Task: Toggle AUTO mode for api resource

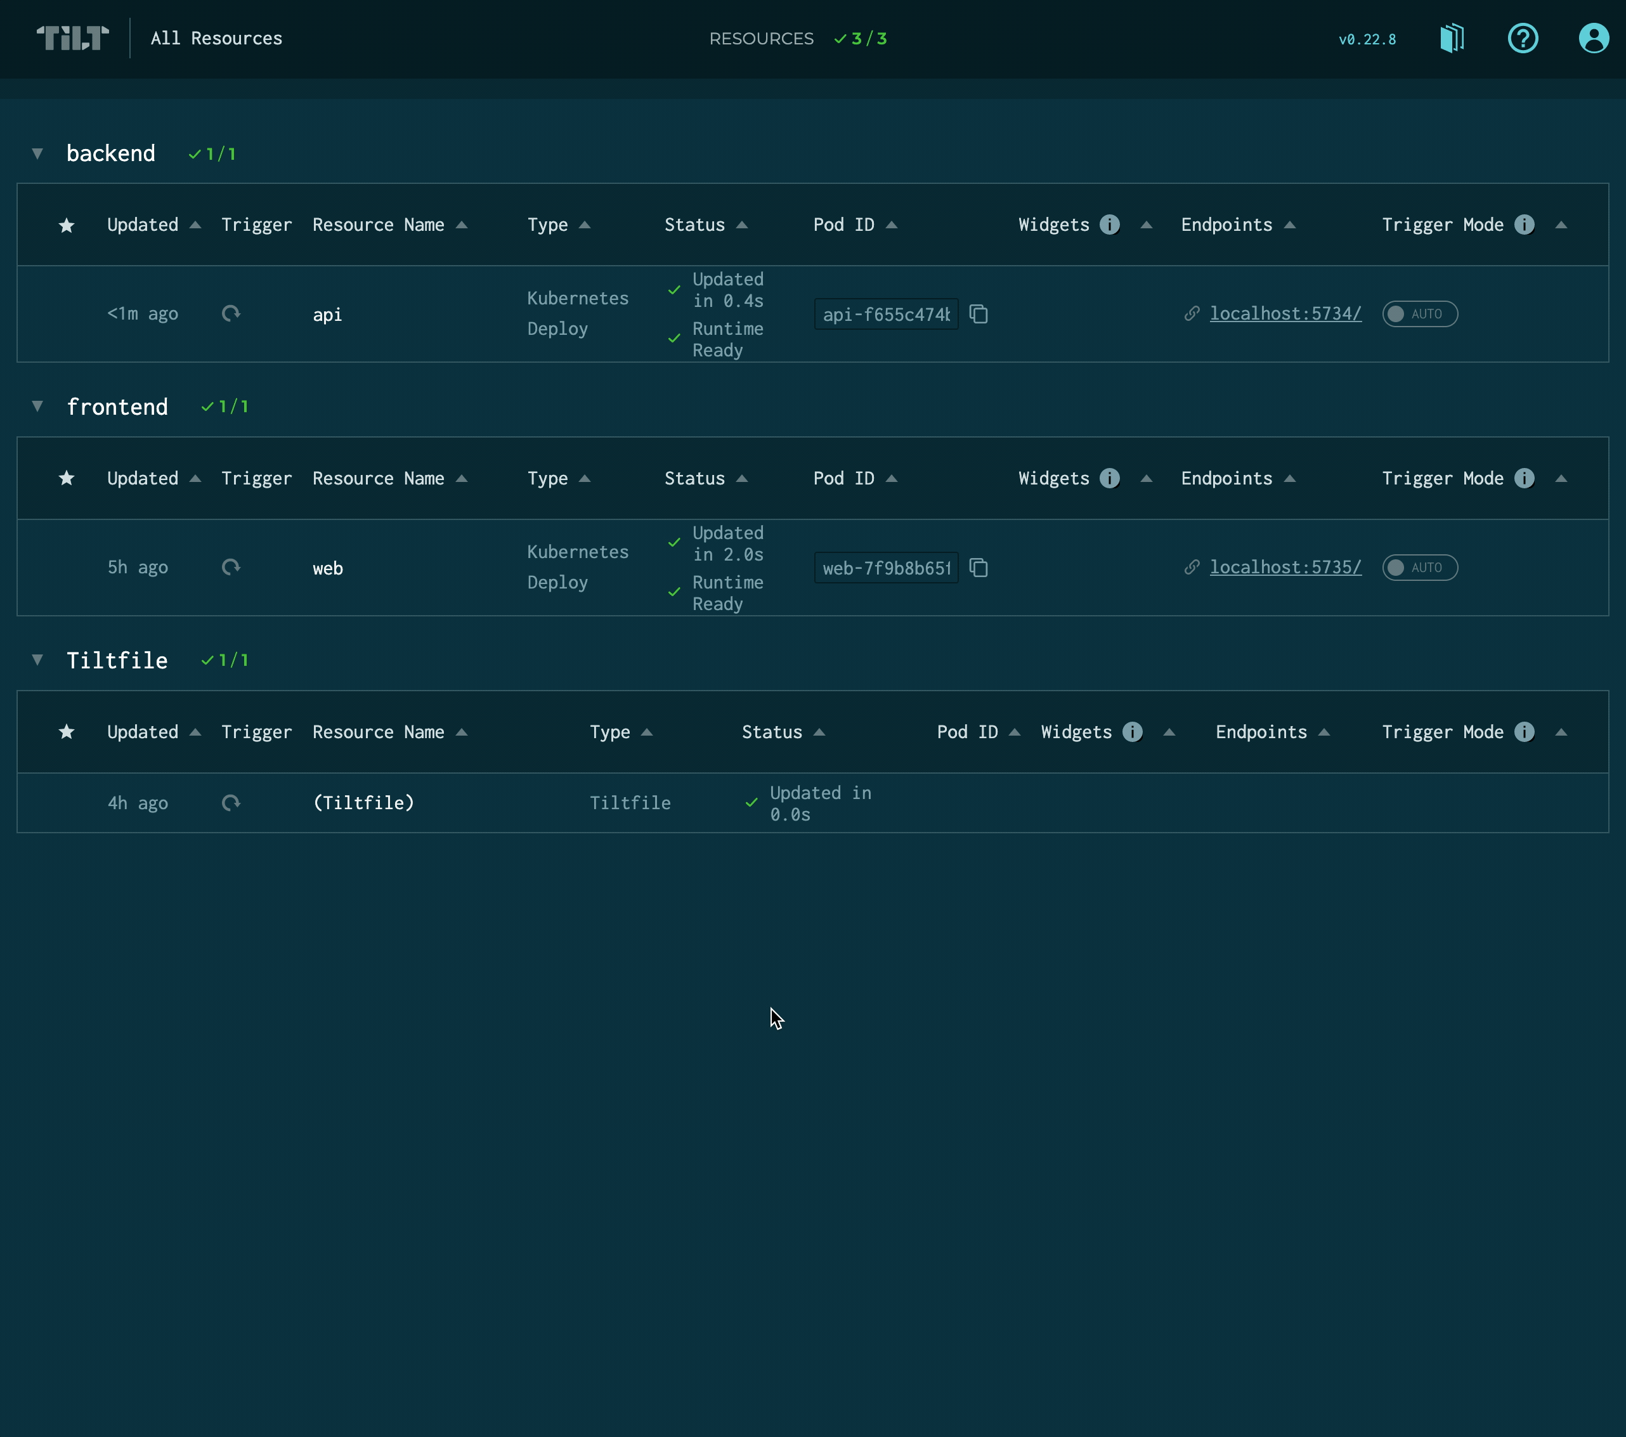Action: click(x=1421, y=313)
